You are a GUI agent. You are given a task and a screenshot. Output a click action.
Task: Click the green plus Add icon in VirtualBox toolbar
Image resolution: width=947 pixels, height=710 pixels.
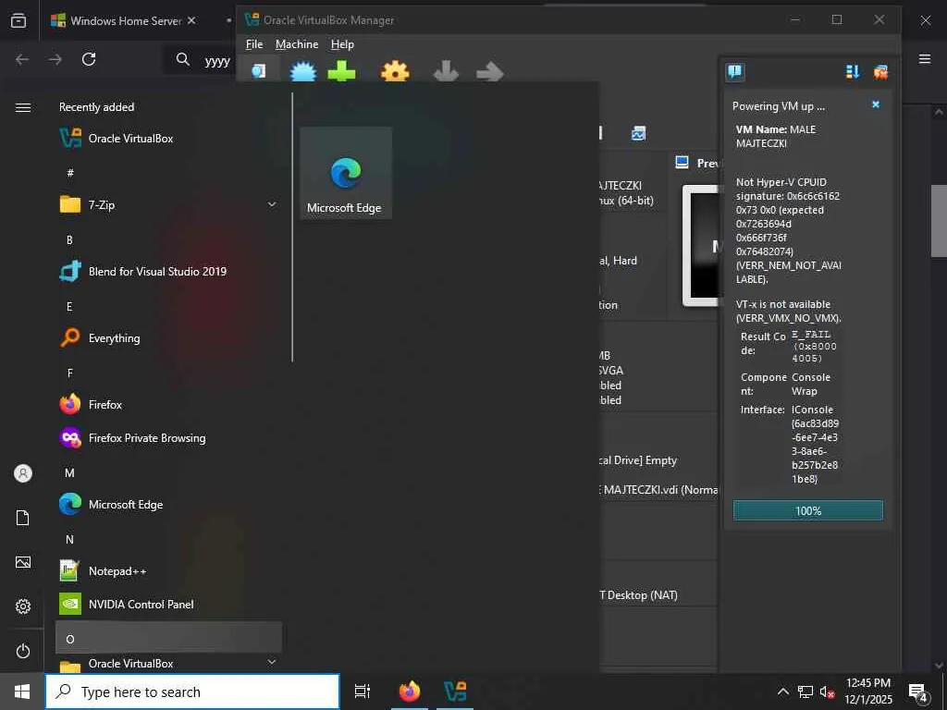[x=342, y=72]
